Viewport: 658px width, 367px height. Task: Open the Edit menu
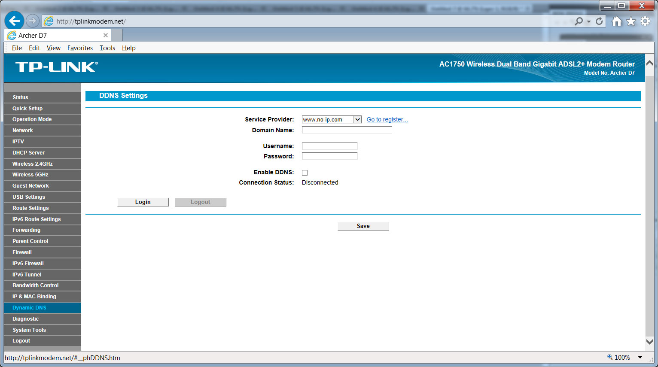pos(34,48)
